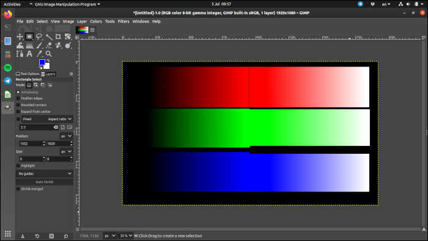Open the File menu
Image resolution: width=428 pixels, height=241 pixels.
coord(20,21)
